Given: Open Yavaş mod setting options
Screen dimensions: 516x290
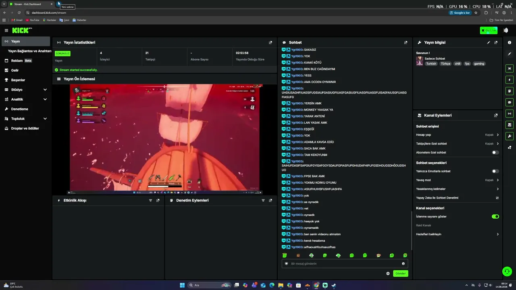Looking at the screenshot, I should click(x=458, y=180).
